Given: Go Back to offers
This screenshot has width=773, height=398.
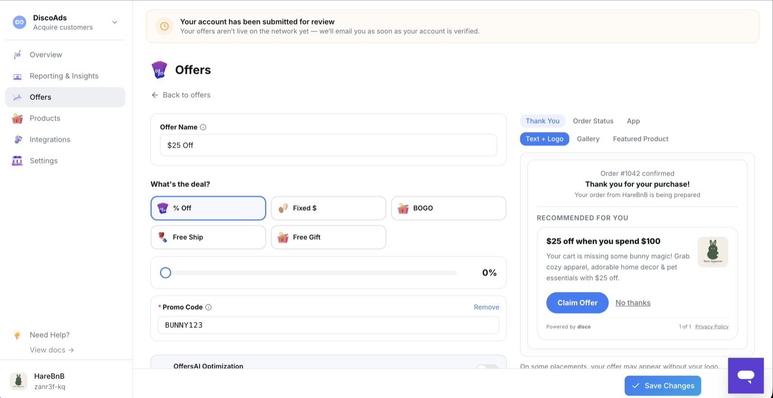Looking at the screenshot, I should point(181,95).
